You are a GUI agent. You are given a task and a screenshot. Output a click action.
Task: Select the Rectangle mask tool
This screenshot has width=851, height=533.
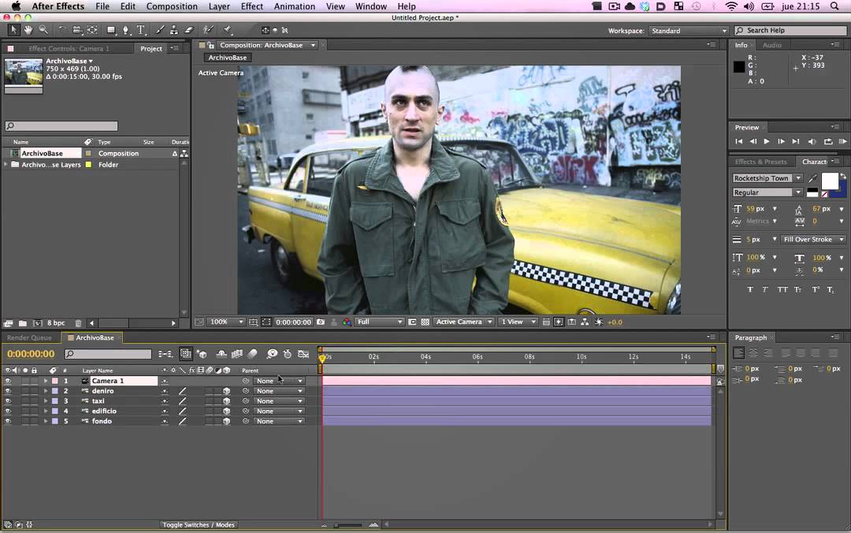click(111, 30)
